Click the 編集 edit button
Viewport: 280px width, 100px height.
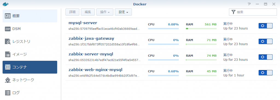pyautogui.click(x=88, y=12)
